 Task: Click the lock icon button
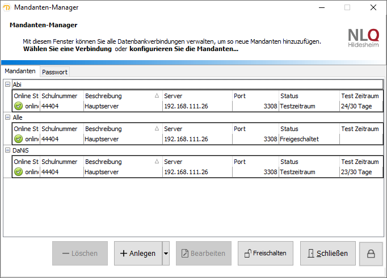click(x=371, y=254)
